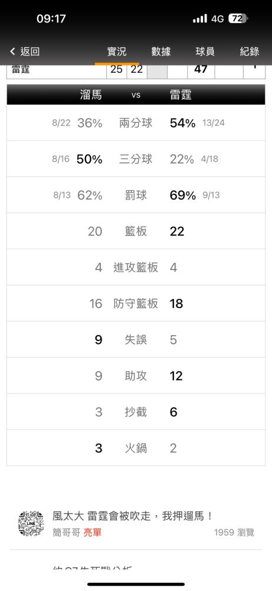Tap the back chevron 返回
This screenshot has width=272, height=591.
[25, 51]
